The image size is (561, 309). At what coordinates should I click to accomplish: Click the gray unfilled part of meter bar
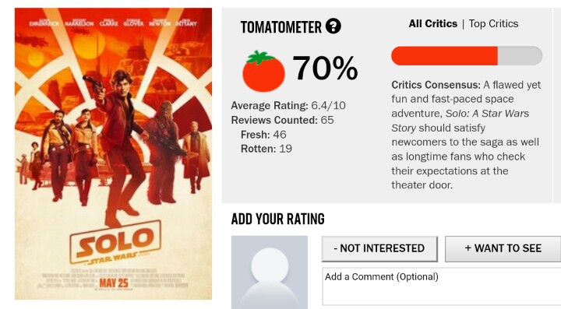coord(520,56)
